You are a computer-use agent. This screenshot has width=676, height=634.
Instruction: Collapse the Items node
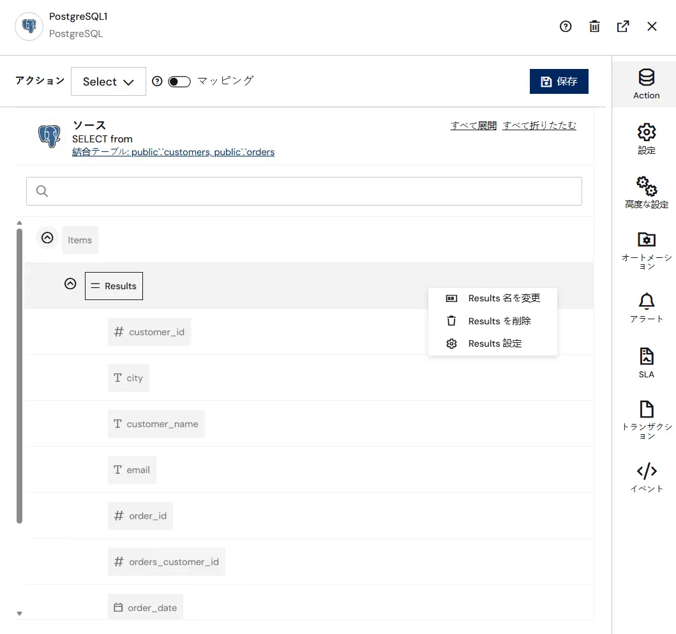(47, 238)
